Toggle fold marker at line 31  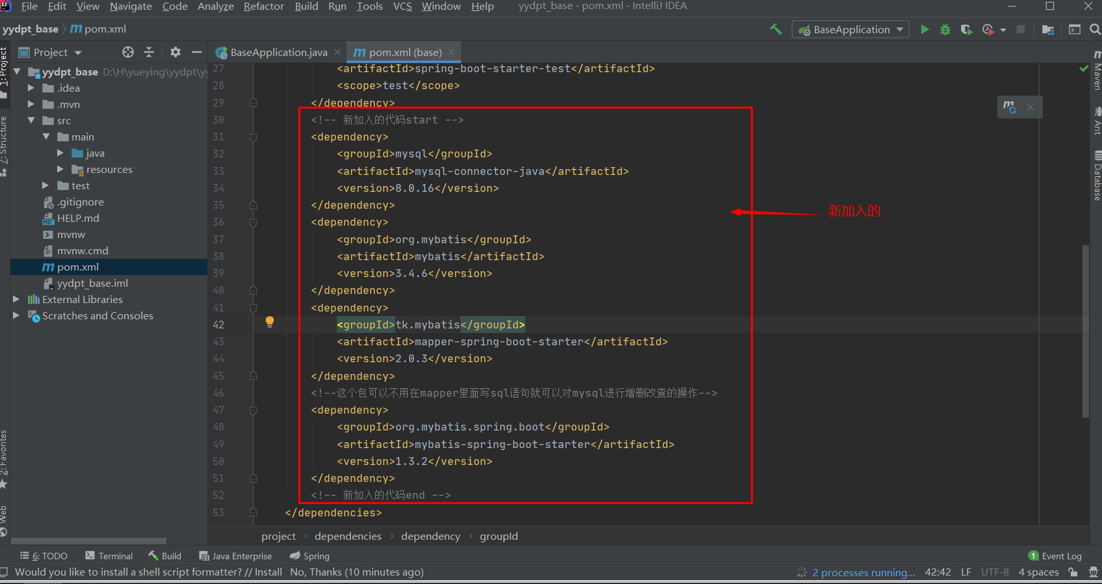pos(254,137)
